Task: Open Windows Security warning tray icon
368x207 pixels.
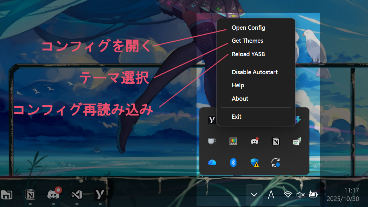Action: [255, 162]
